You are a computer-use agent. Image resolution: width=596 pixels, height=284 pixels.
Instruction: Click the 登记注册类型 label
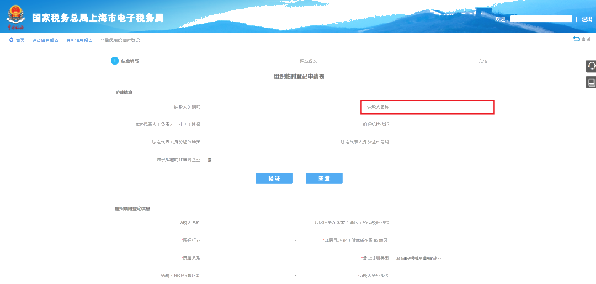(x=375, y=258)
